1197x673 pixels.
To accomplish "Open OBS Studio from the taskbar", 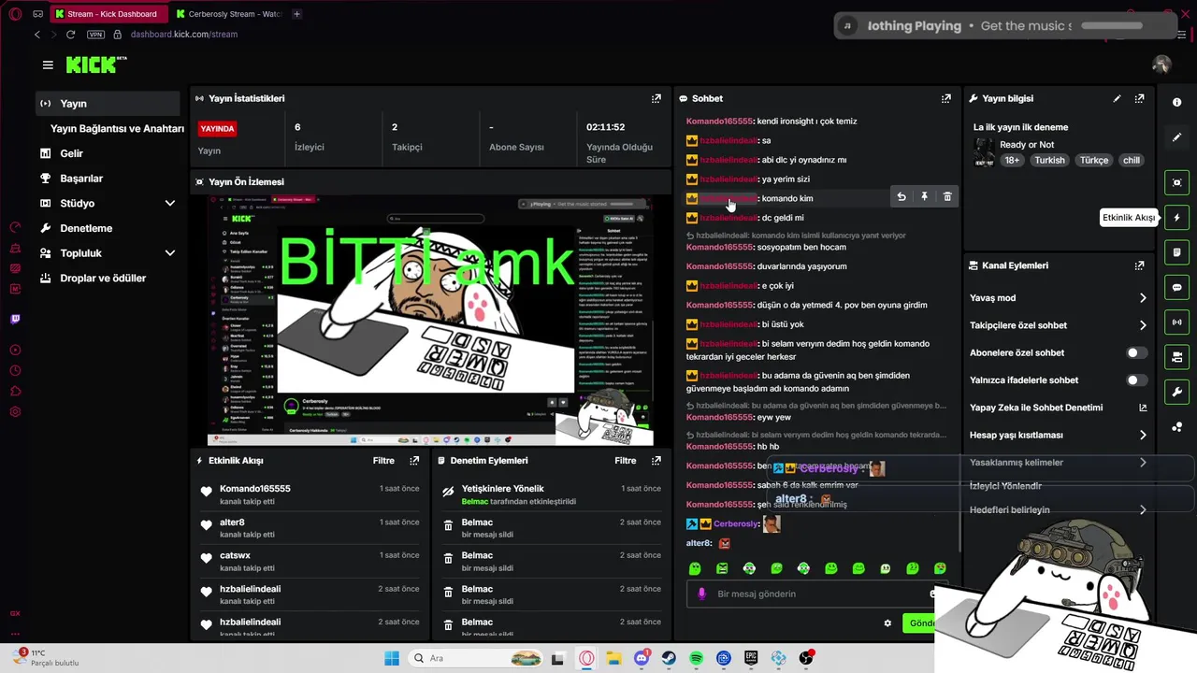I will point(806,658).
